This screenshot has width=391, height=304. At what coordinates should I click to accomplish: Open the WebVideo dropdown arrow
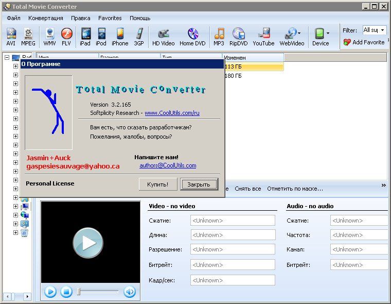299,33
